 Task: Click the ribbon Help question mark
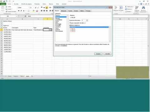tap(141, 4)
